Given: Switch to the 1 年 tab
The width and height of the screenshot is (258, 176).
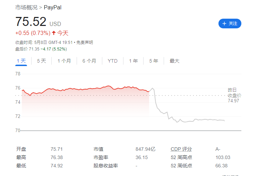Looking at the screenshot, I should tap(133, 61).
